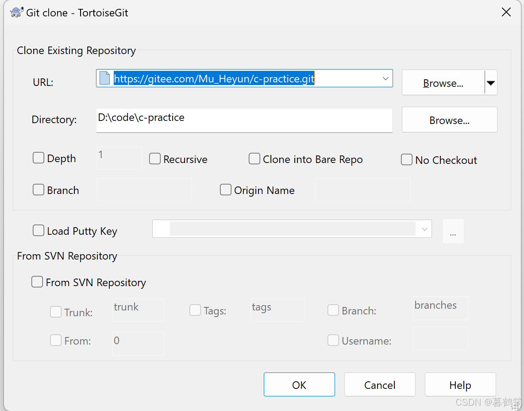Click the Directory field D:\code\c-practice

pyautogui.click(x=244, y=120)
